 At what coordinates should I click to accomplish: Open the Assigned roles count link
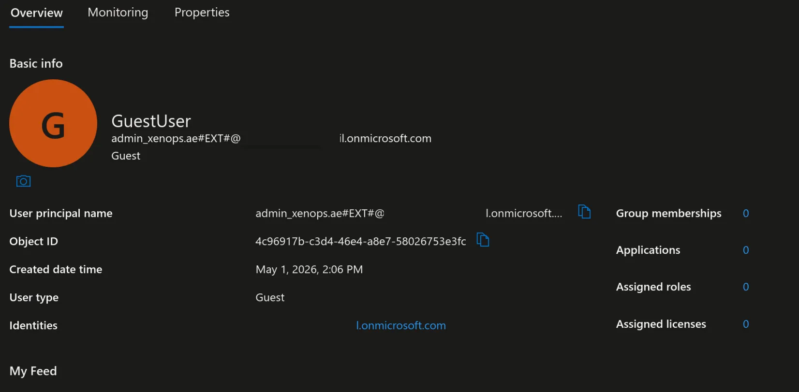(x=746, y=287)
